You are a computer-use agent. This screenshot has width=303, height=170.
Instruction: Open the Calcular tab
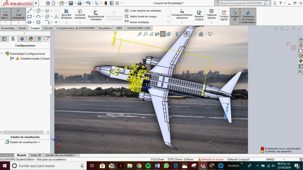click(x=48, y=28)
